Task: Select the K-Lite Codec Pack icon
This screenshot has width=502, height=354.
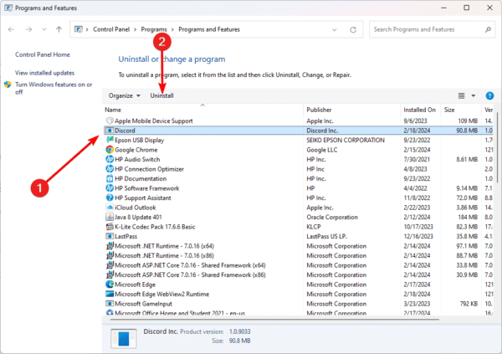Action: tap(110, 227)
